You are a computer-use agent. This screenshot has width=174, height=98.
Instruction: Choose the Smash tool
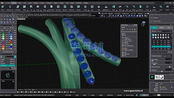click(x=161, y=8)
